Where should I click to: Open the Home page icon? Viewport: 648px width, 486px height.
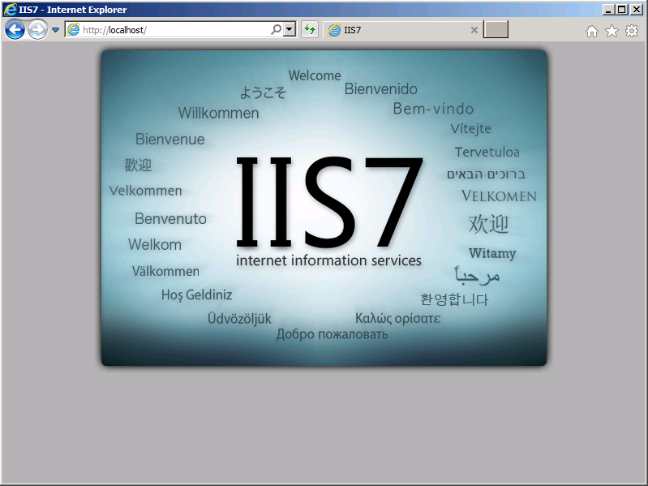592,31
